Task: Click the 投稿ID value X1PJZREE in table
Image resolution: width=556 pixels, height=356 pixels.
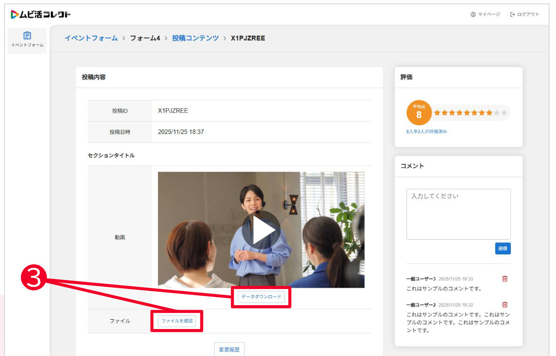Action: pos(173,111)
